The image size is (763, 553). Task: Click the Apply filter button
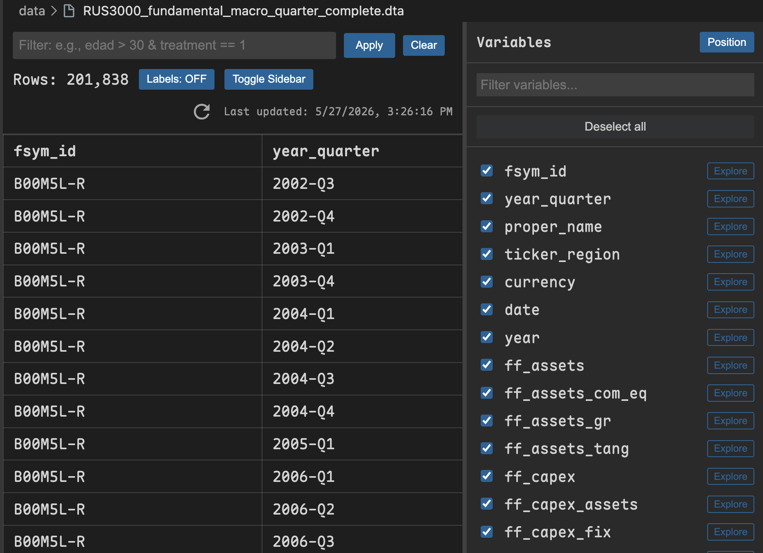click(369, 45)
